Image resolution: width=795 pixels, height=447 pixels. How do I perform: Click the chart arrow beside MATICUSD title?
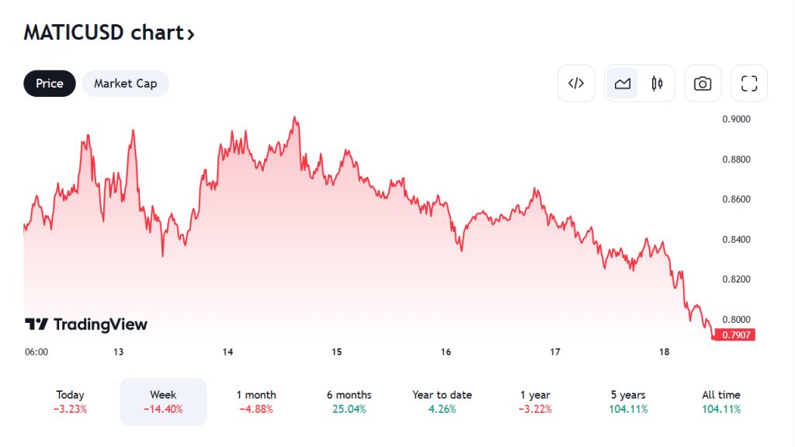point(190,33)
